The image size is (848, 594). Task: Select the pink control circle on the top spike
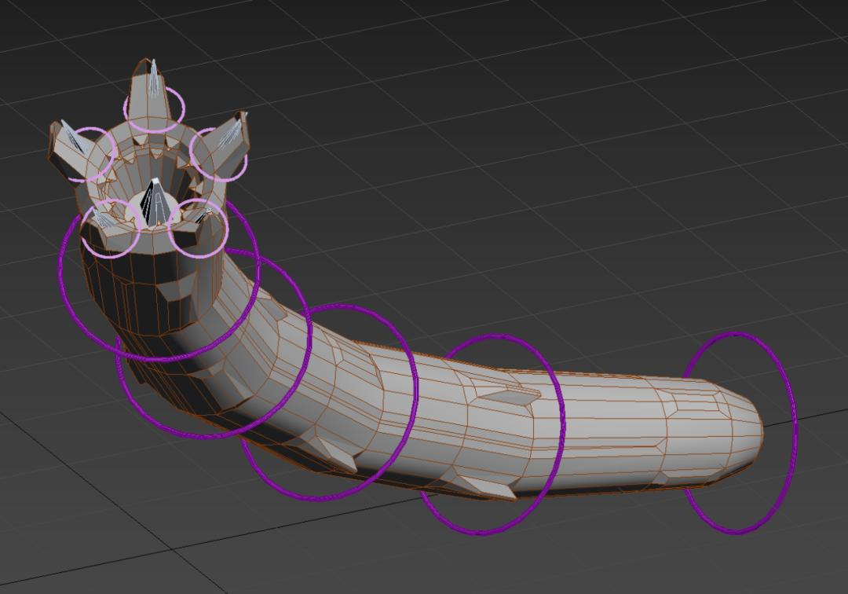point(154,108)
